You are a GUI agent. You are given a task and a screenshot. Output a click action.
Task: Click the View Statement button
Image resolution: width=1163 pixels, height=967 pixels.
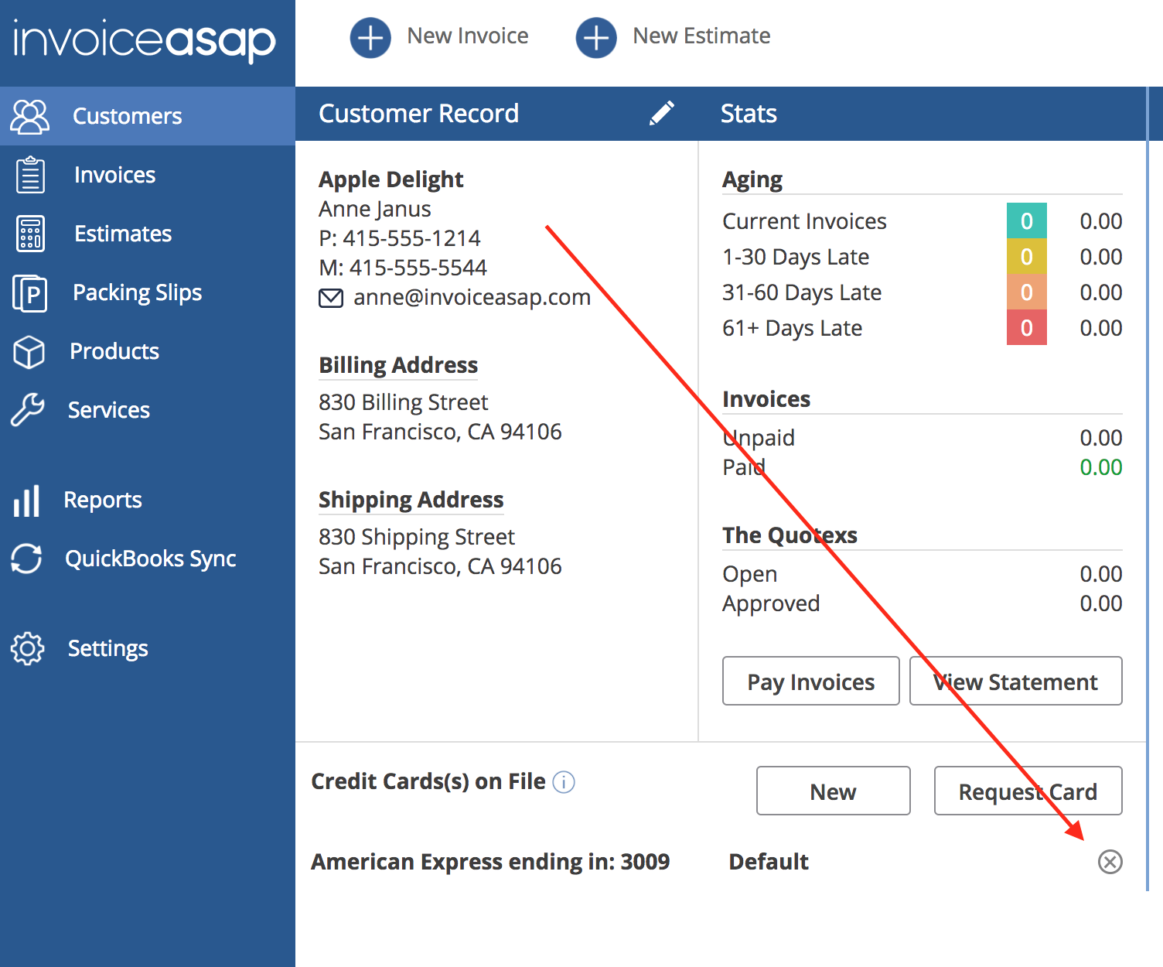[1015, 681]
